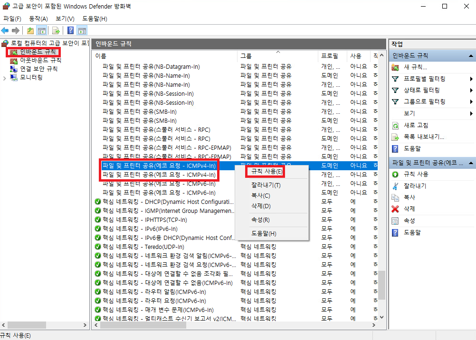Sort by the 그룹 column header
Viewport: 476px width, 340px height.
[277, 56]
